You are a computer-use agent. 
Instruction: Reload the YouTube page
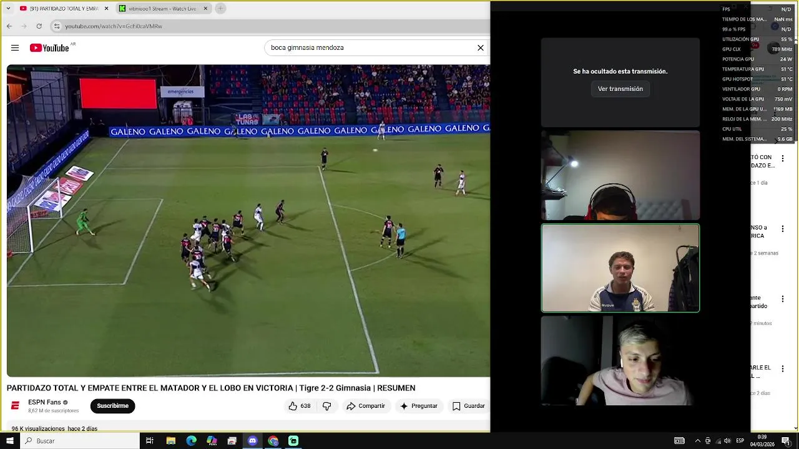click(39, 26)
